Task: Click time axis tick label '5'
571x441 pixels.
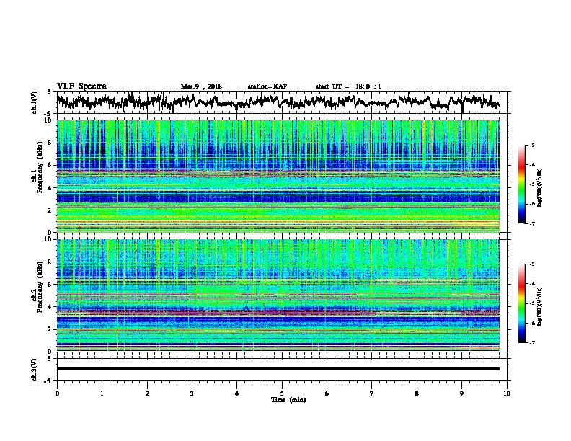Action: click(x=282, y=393)
